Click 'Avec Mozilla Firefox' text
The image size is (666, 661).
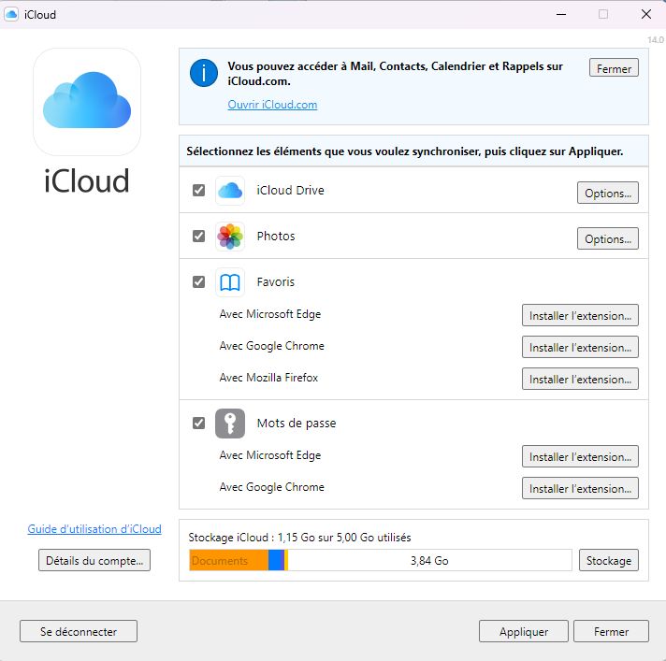click(268, 378)
